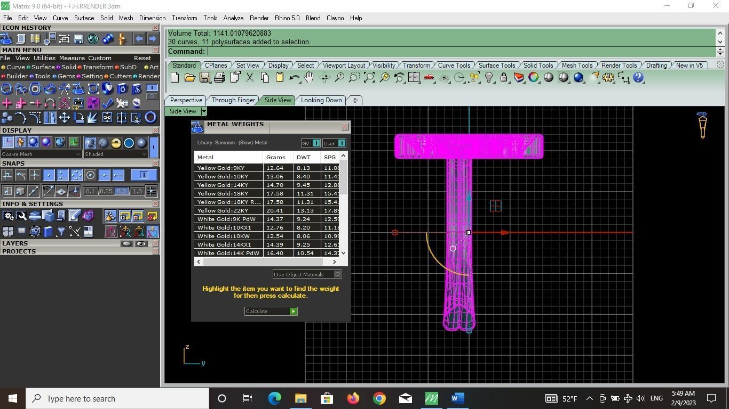Screen dimensions: 729x409
Task: Select the Yellow Gold:18KY row
Action: click(x=267, y=194)
